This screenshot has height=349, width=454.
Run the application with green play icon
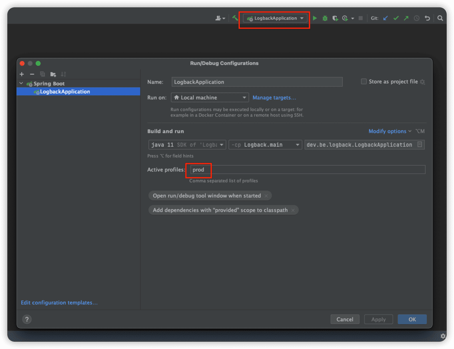[315, 18]
